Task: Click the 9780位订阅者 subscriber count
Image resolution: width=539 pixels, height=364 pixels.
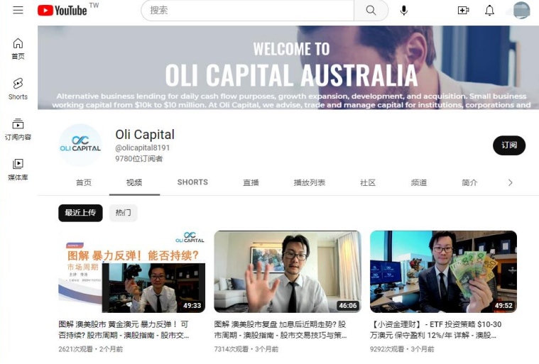Action: point(139,159)
